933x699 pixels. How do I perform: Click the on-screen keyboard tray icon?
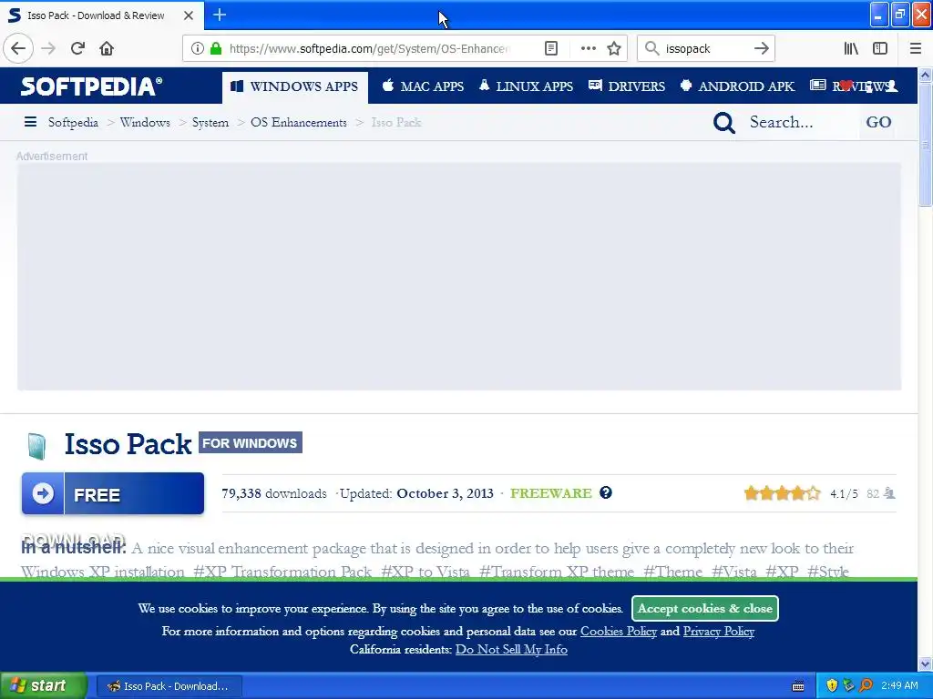[x=798, y=686]
